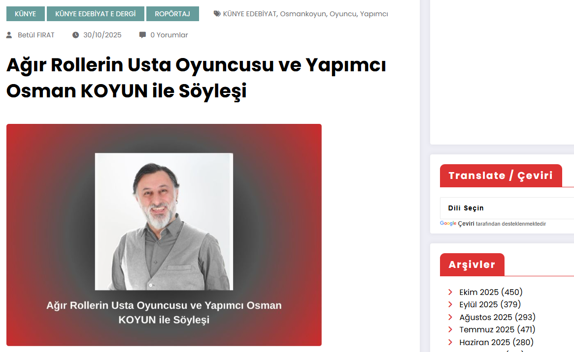Open the 0 Yorumlar comments link

(x=169, y=35)
